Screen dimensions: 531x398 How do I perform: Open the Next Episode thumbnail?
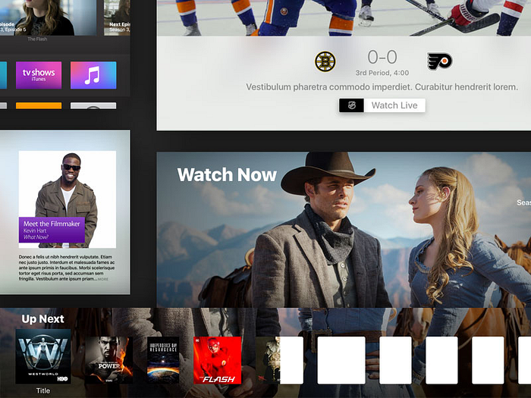coord(117,17)
